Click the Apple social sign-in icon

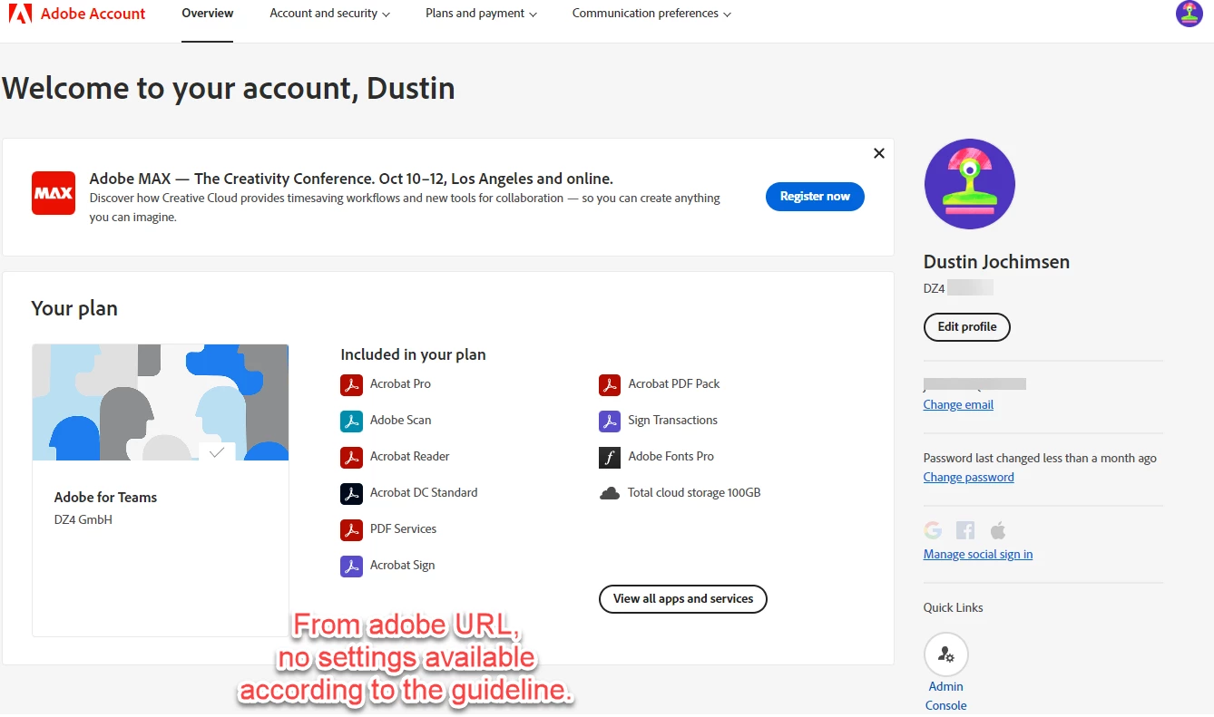click(x=998, y=530)
